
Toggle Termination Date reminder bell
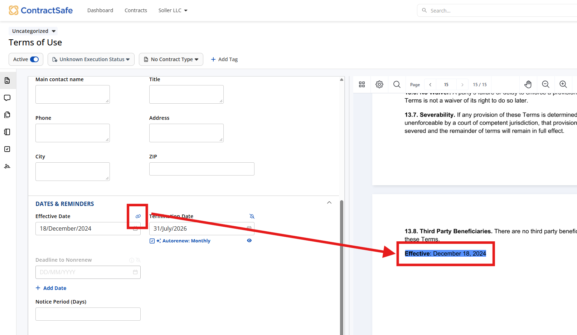pos(252,216)
